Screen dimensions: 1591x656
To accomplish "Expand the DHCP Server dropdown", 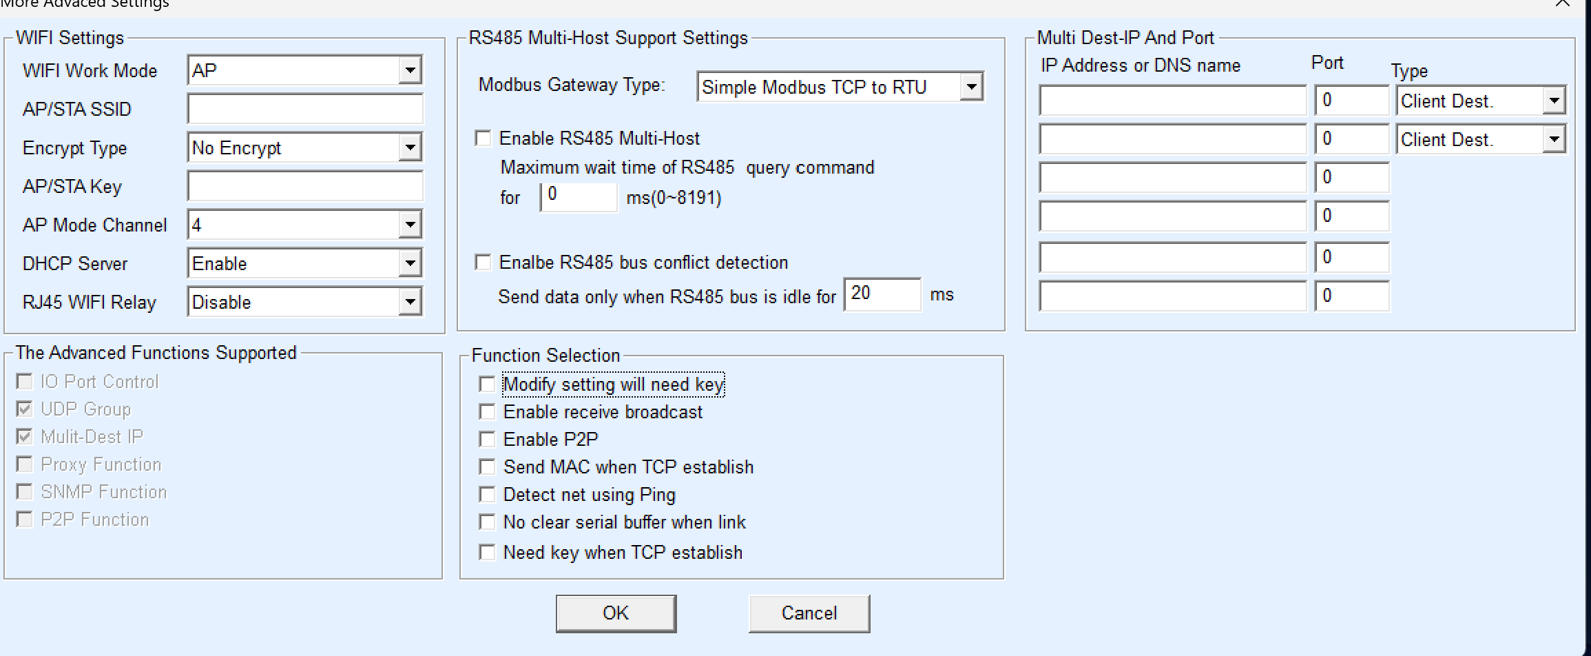I will pyautogui.click(x=410, y=263).
